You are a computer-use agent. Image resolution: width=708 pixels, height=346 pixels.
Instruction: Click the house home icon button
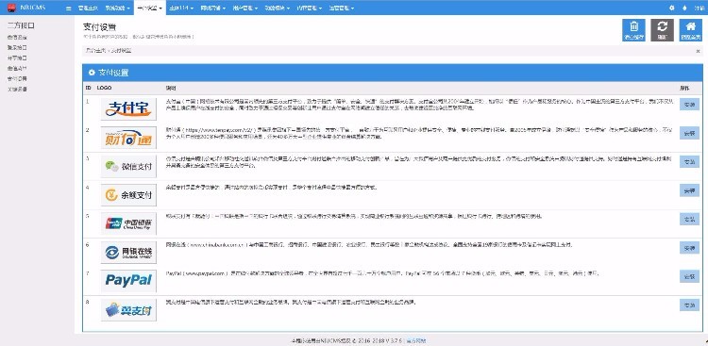(x=691, y=30)
